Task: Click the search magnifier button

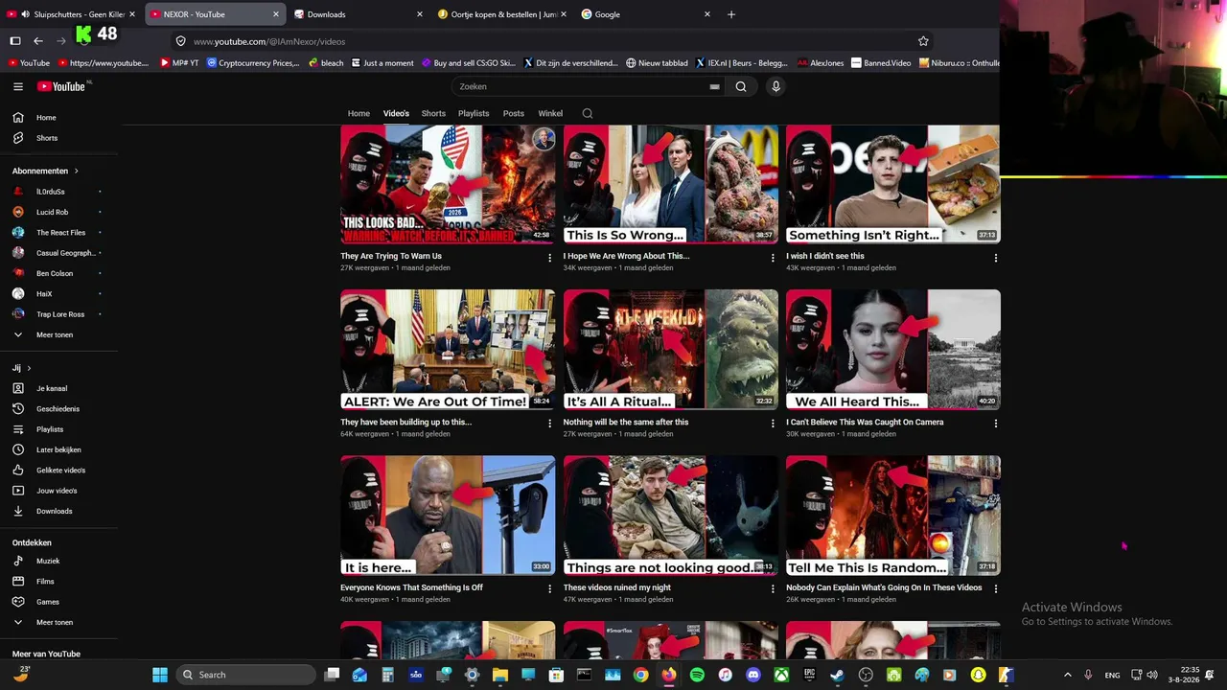Action: (741, 86)
